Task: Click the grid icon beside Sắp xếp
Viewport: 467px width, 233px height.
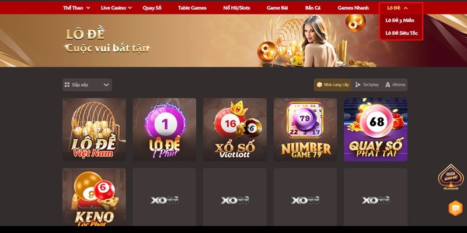Action: point(67,84)
